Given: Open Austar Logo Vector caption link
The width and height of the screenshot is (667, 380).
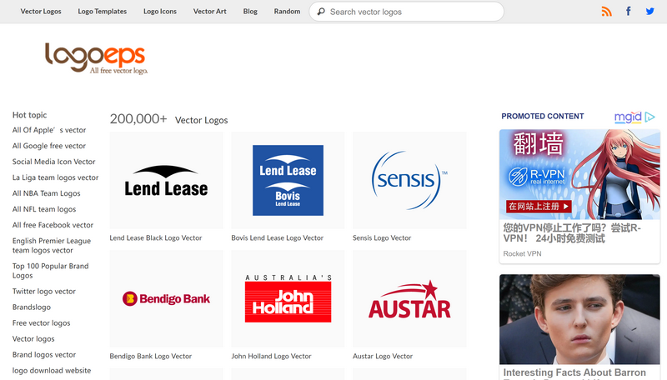Looking at the screenshot, I should (x=384, y=356).
